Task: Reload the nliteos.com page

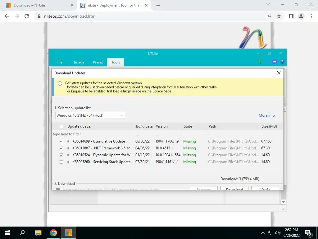Action: (x=27, y=16)
